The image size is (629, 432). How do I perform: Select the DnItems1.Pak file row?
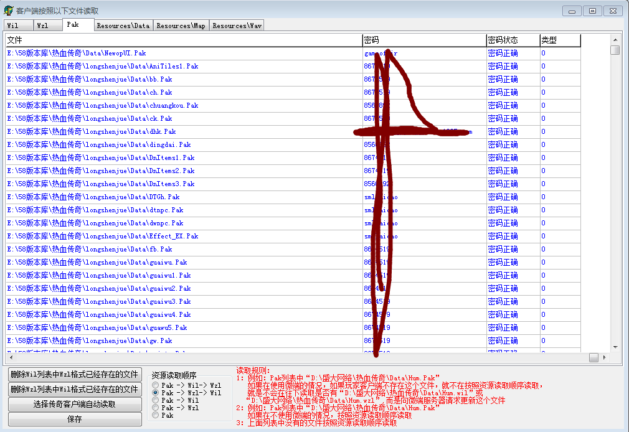coord(293,157)
